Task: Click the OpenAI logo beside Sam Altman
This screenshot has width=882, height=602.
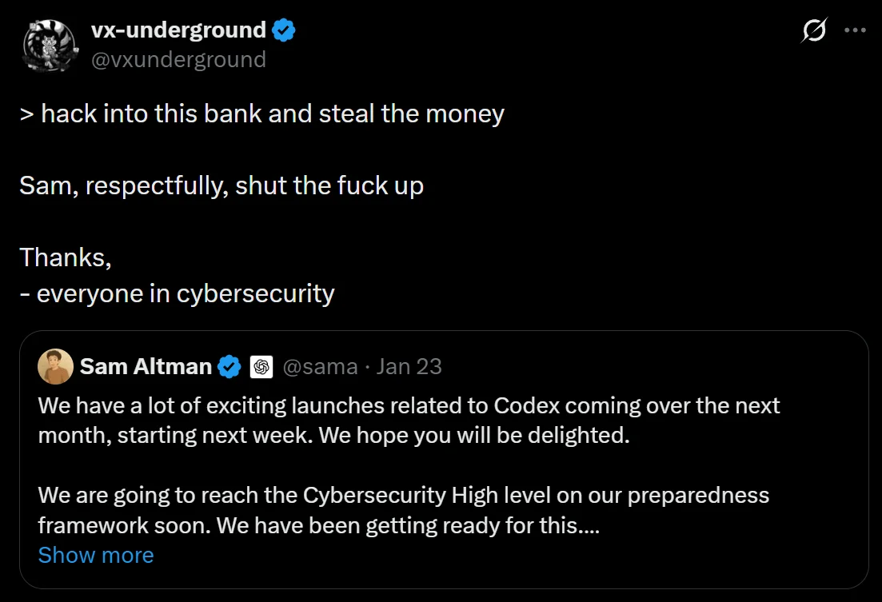Action: pos(261,366)
